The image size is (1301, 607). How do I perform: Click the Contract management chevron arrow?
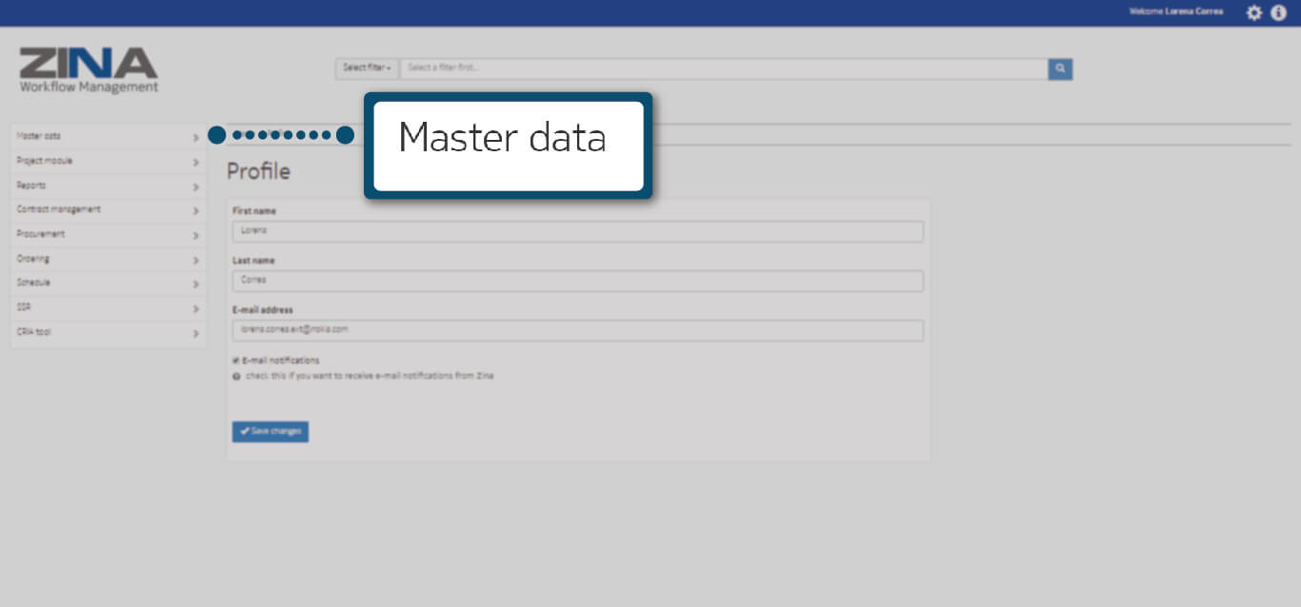[x=195, y=210]
